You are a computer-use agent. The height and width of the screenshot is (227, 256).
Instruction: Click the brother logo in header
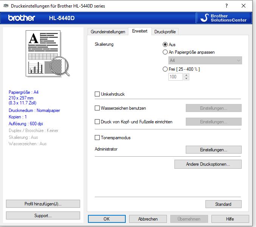click(x=22, y=18)
